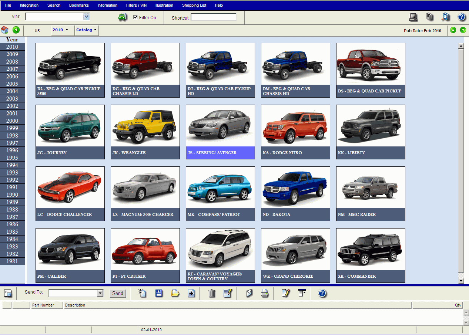Open the Bookmarks menu
Image resolution: width=469 pixels, height=335 pixels.
click(x=79, y=5)
